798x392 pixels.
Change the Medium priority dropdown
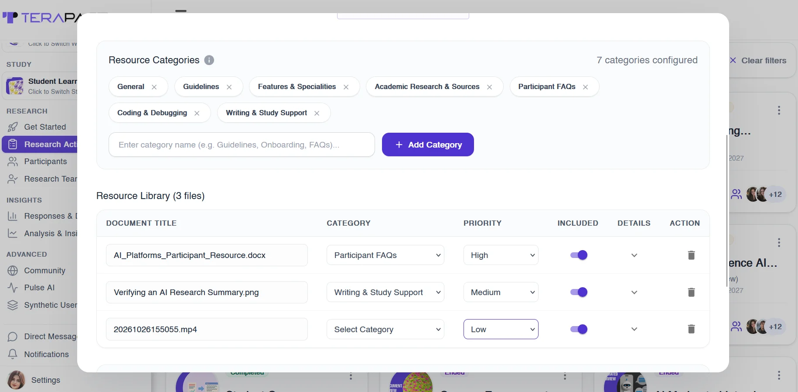pos(501,292)
